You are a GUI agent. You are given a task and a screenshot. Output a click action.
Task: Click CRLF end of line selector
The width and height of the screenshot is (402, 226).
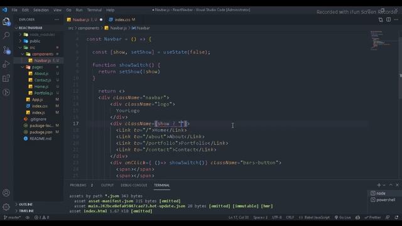[x=290, y=218]
